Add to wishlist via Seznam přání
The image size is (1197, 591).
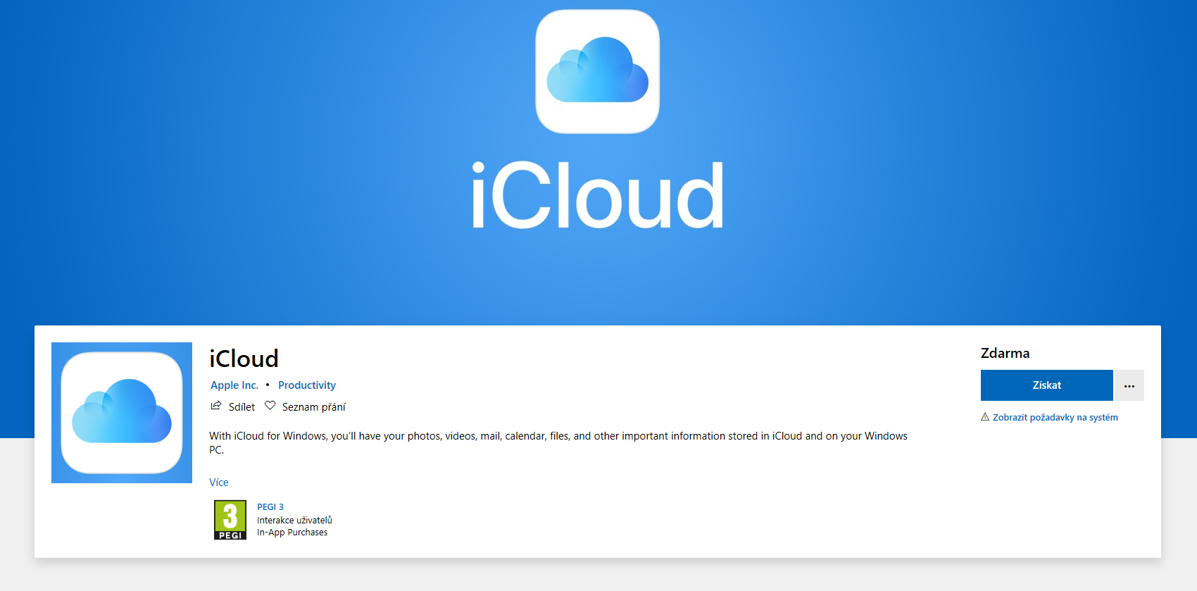[x=313, y=407]
